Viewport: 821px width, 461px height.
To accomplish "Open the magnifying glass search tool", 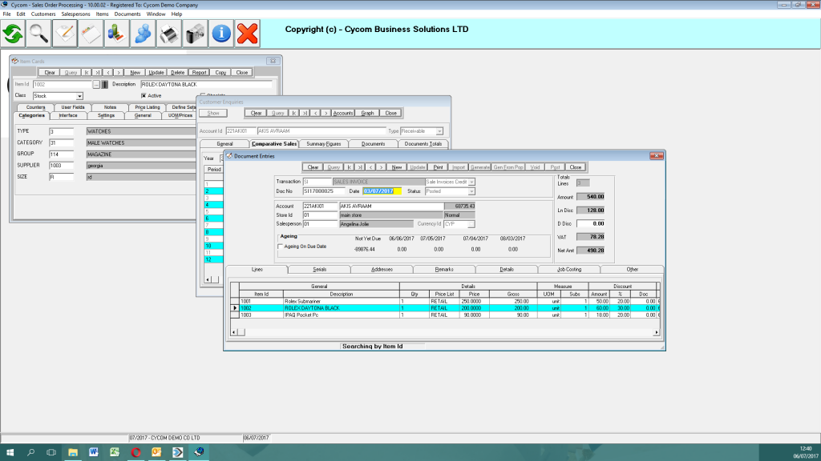I will [x=38, y=34].
